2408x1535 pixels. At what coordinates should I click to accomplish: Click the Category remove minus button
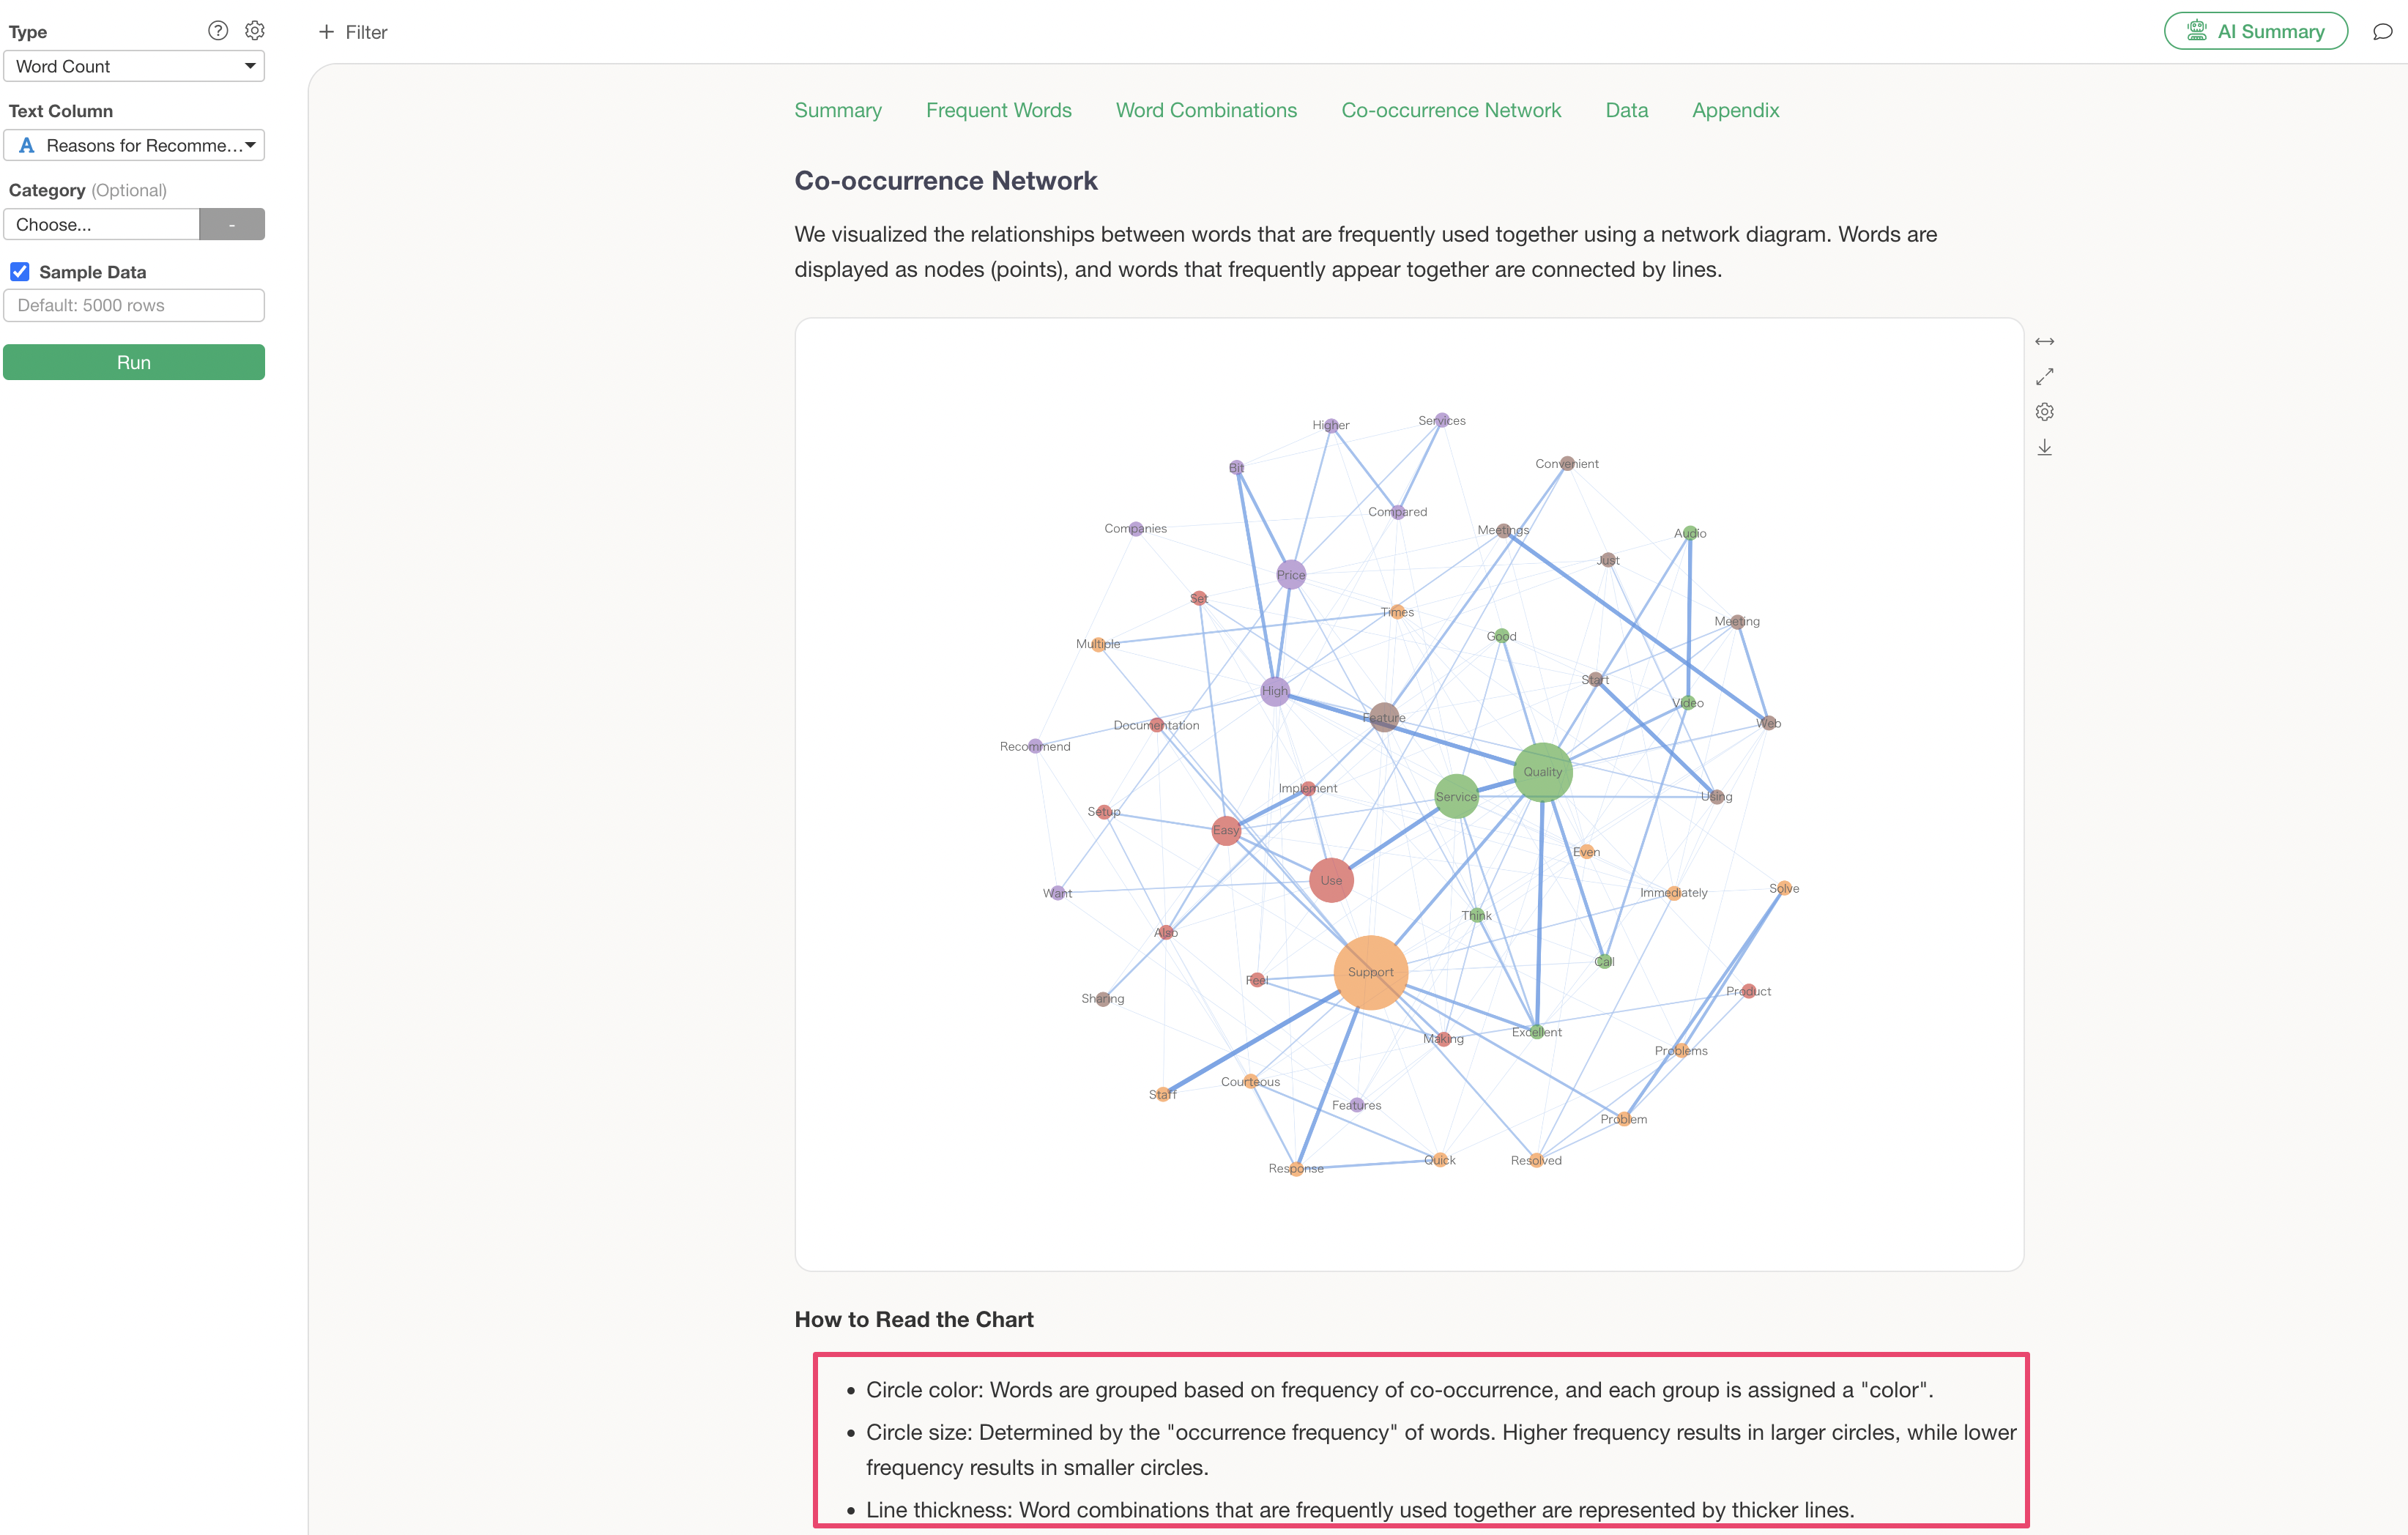click(x=232, y=225)
